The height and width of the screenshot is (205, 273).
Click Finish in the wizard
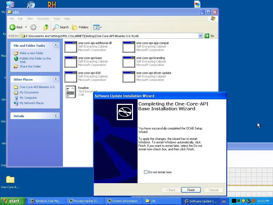(x=191, y=190)
